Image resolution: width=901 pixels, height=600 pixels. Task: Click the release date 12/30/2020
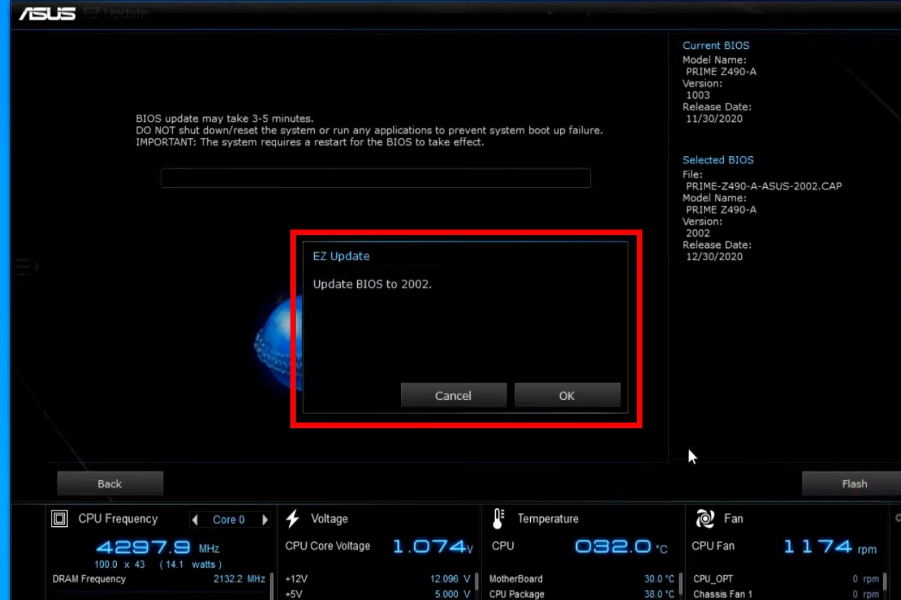point(714,257)
